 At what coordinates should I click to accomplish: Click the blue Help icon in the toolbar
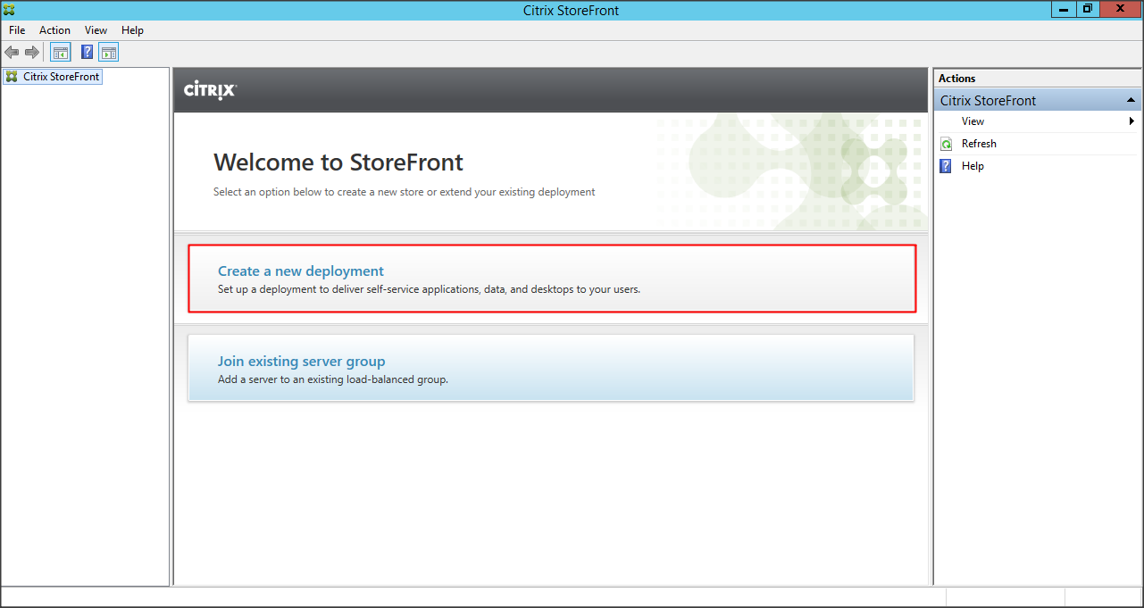(87, 53)
